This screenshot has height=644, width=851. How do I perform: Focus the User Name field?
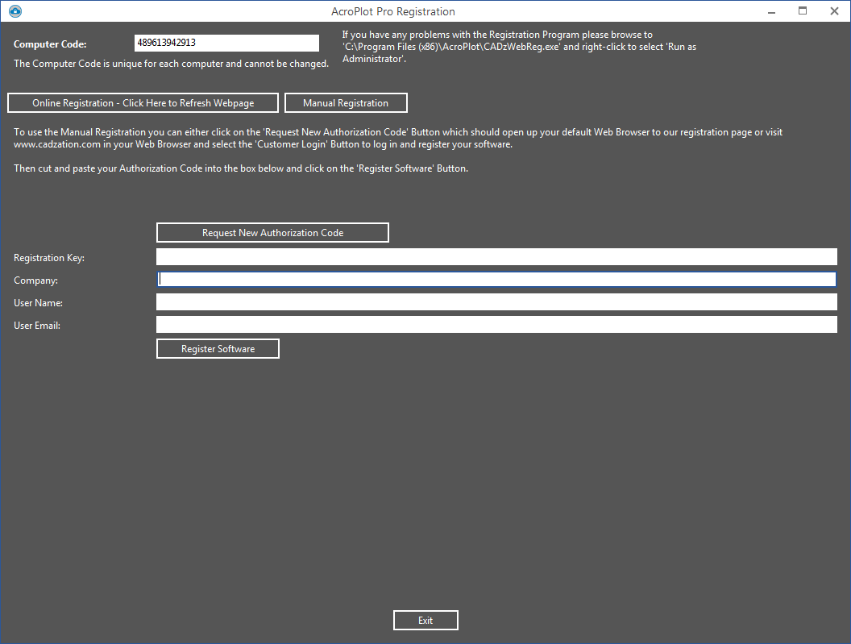pyautogui.click(x=496, y=302)
